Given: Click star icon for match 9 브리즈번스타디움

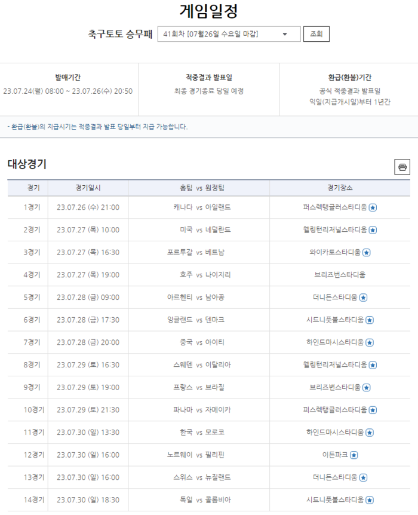Looking at the screenshot, I should (366, 388).
